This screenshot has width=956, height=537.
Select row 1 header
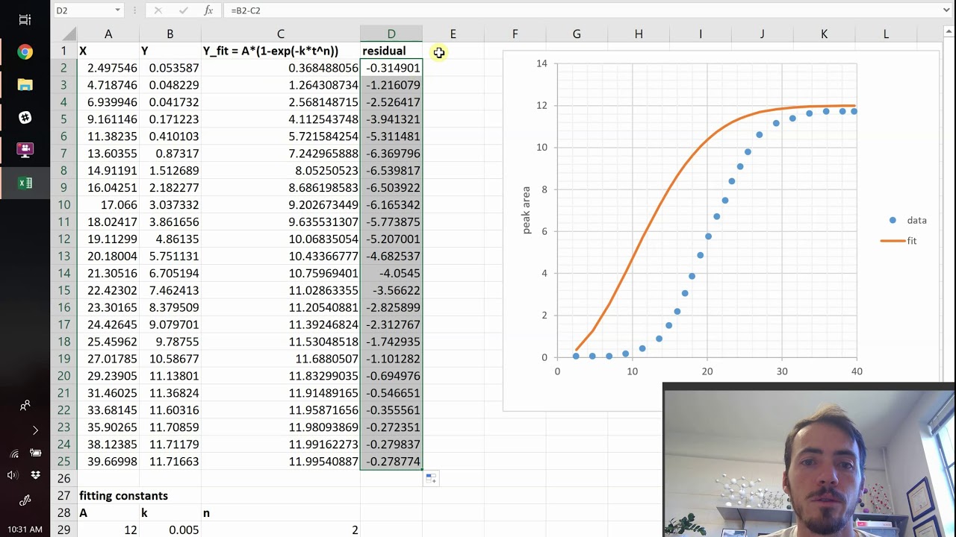pyautogui.click(x=63, y=51)
